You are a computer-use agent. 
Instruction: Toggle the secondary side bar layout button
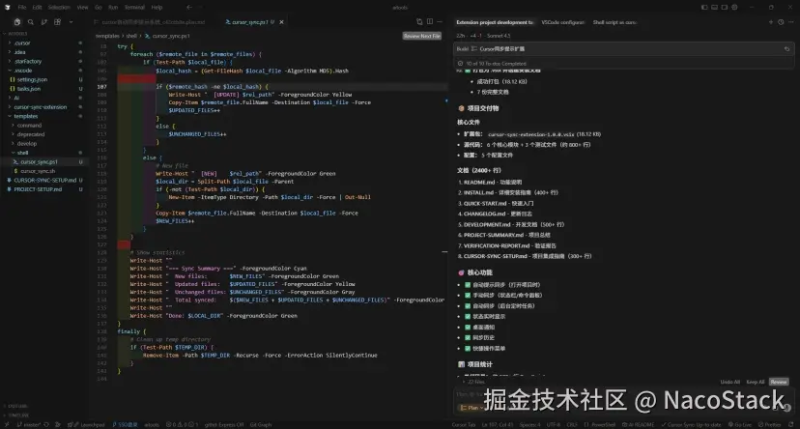[x=725, y=7]
